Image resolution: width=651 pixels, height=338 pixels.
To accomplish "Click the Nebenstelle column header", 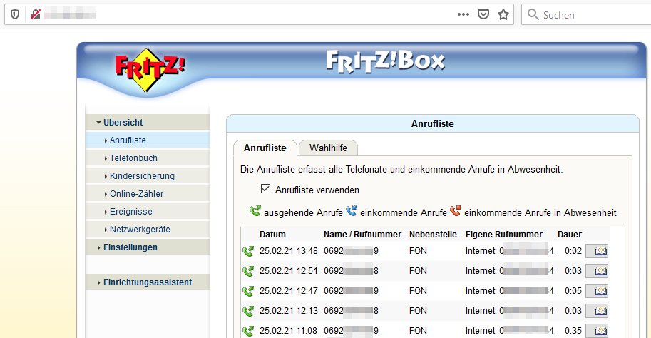I will [x=433, y=234].
